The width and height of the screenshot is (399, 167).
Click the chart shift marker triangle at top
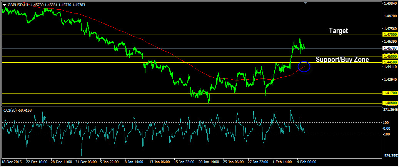306,3
